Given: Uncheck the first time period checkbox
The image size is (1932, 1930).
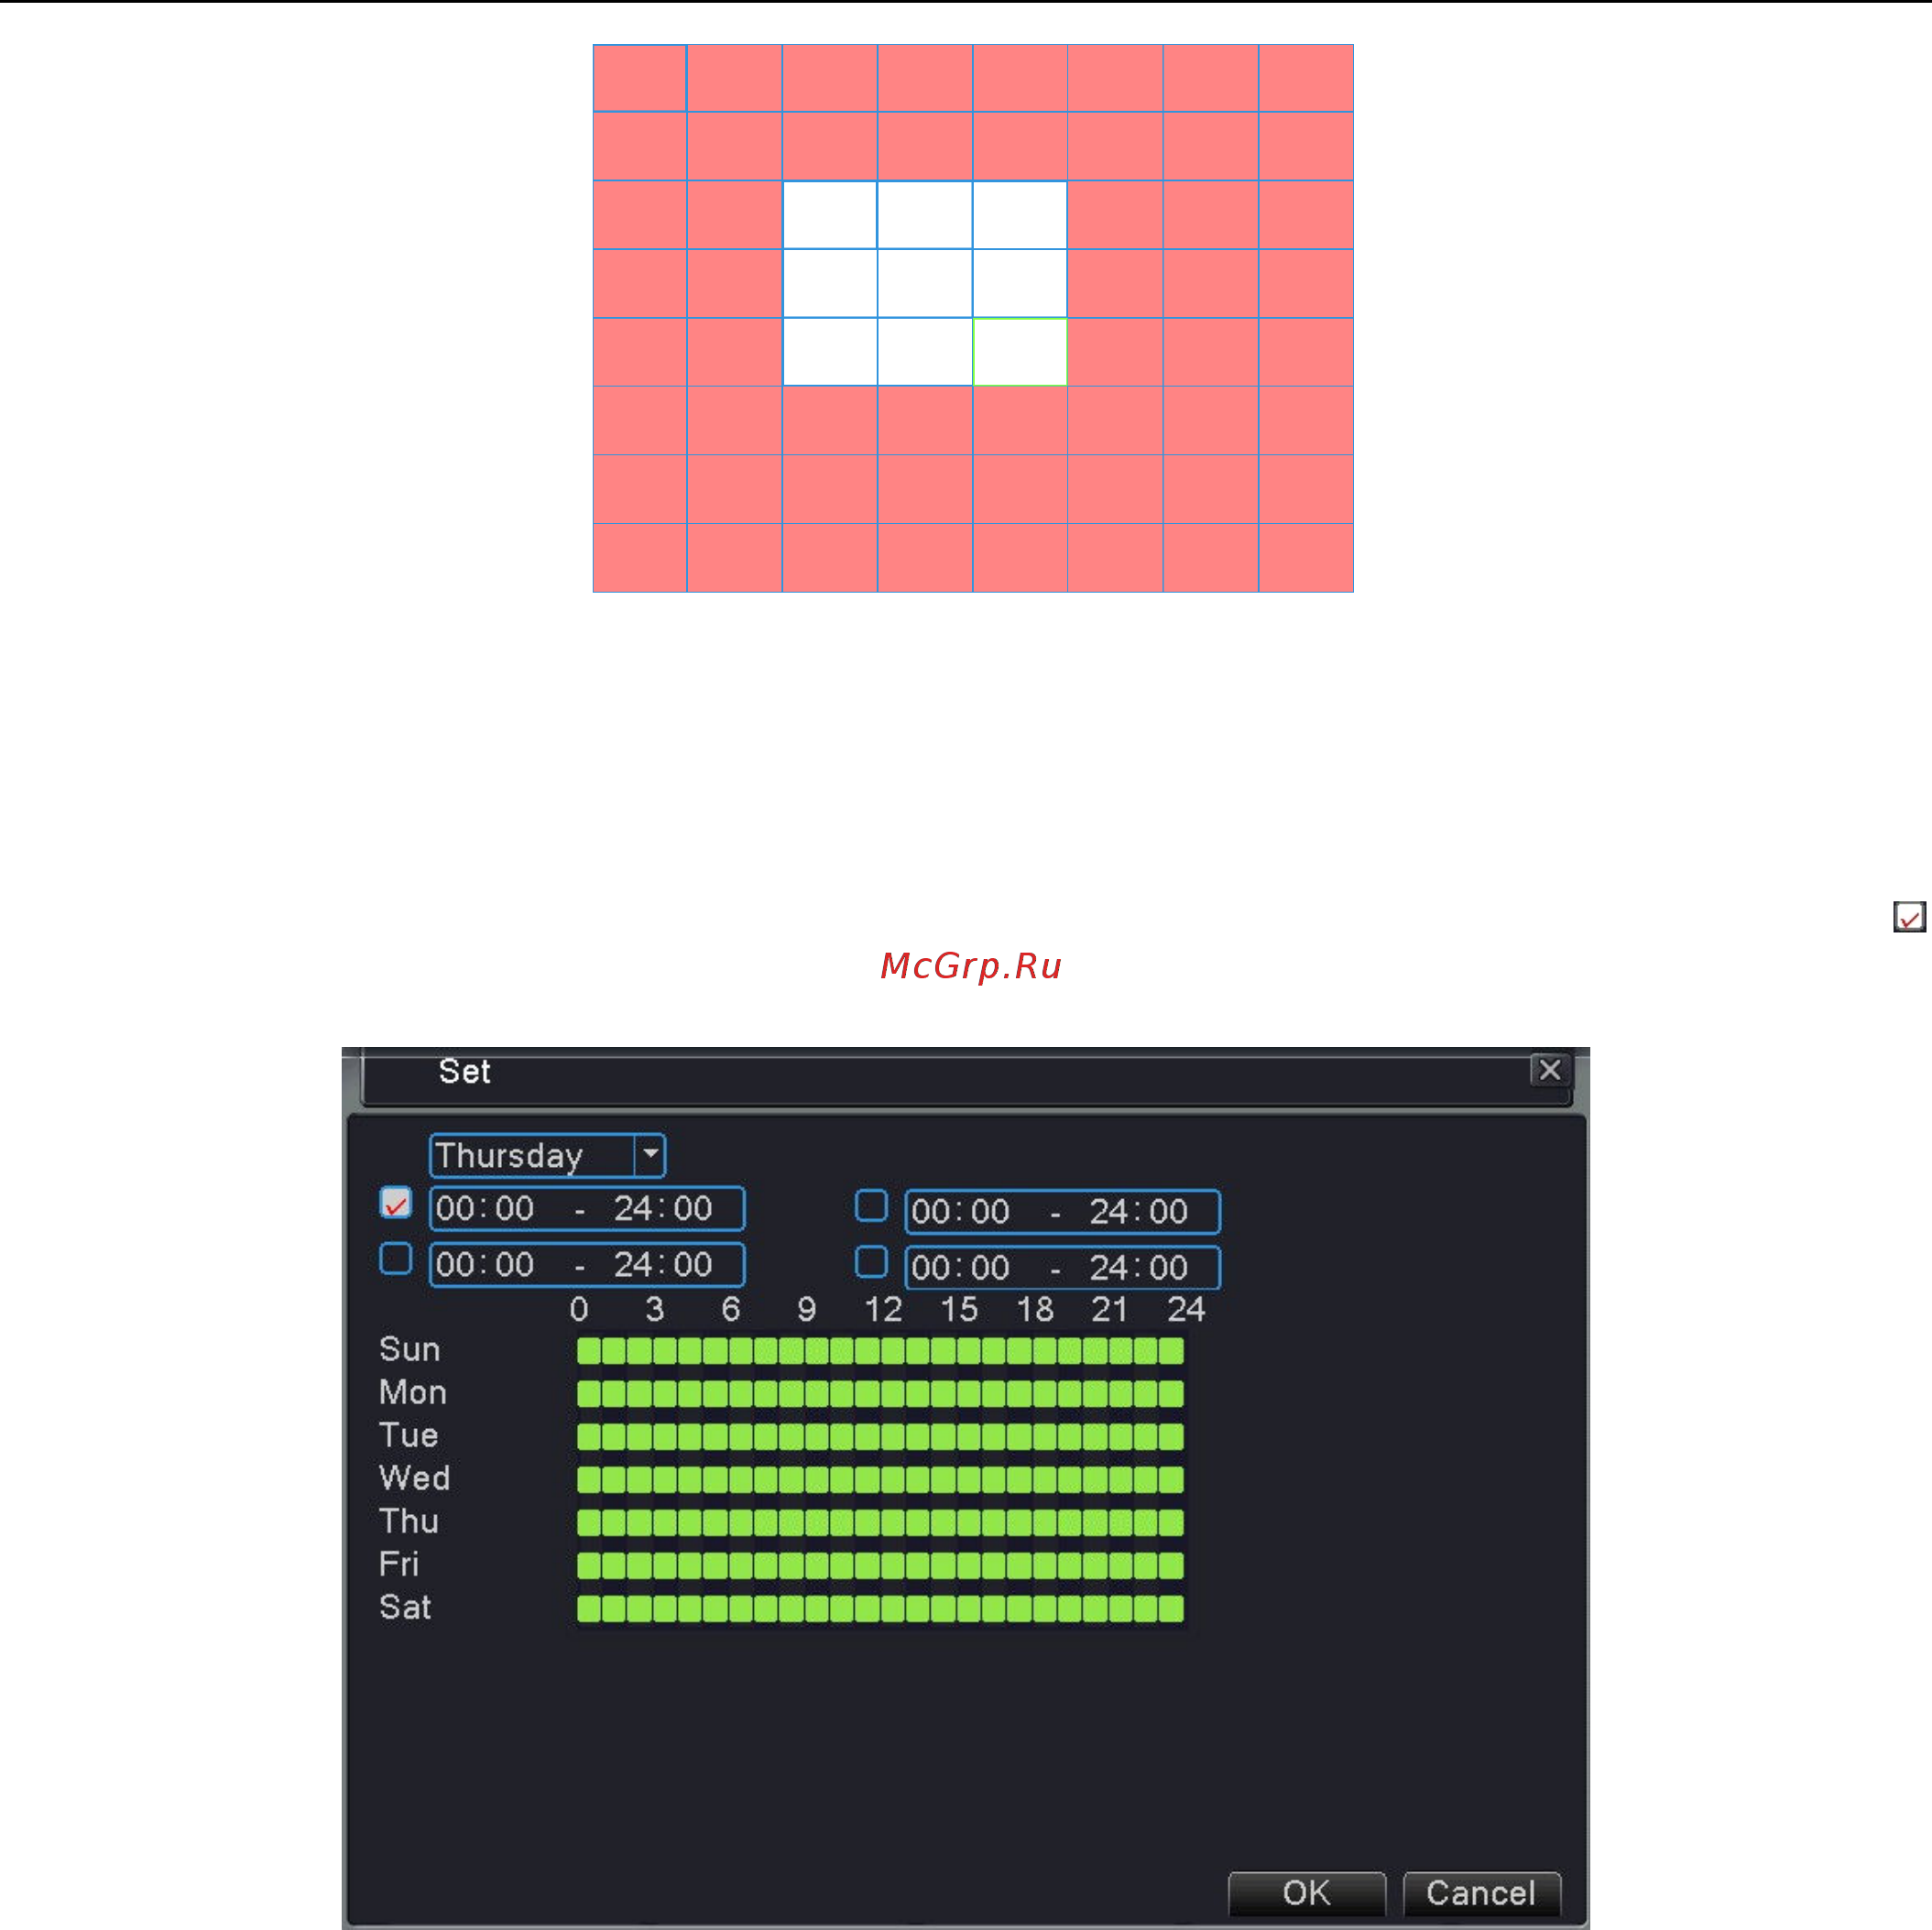Looking at the screenshot, I should (x=396, y=1203).
